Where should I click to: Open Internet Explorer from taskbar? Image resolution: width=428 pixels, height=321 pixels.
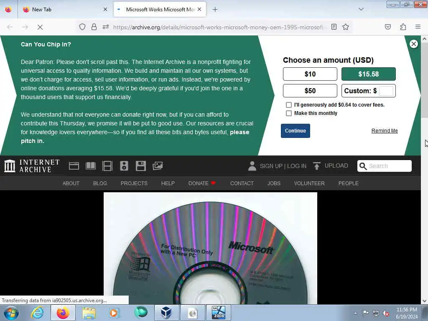[37, 313]
